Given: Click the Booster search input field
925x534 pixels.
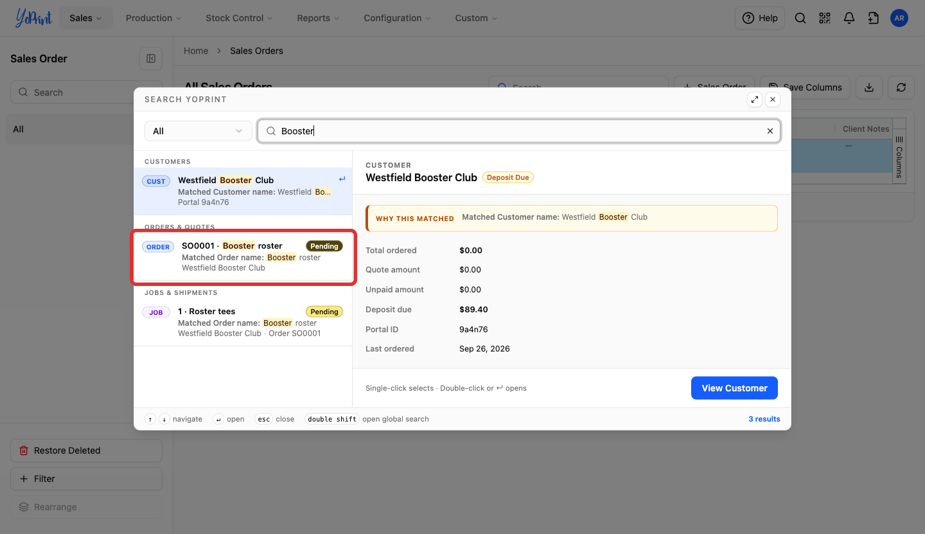Looking at the screenshot, I should [x=519, y=131].
